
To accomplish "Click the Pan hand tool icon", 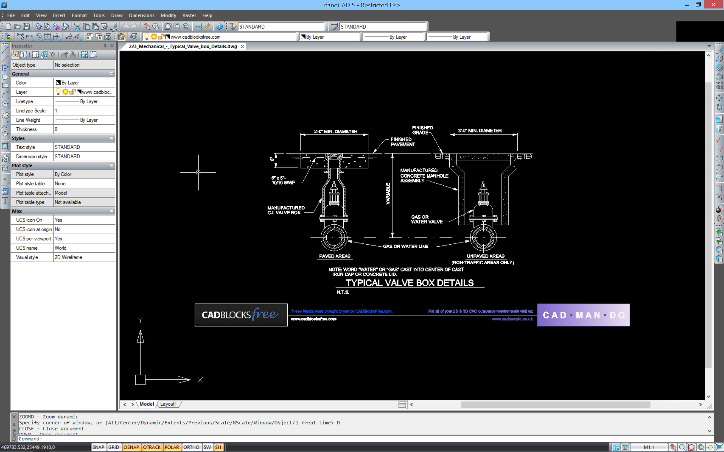I will pos(147,26).
